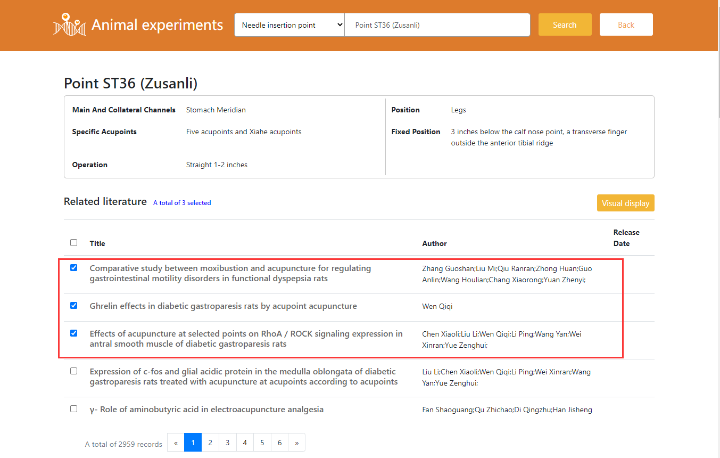Viewport: 720px width, 458px height.
Task: Uncheck the Comparative study moxibustion article checkbox
Action: pyautogui.click(x=73, y=268)
